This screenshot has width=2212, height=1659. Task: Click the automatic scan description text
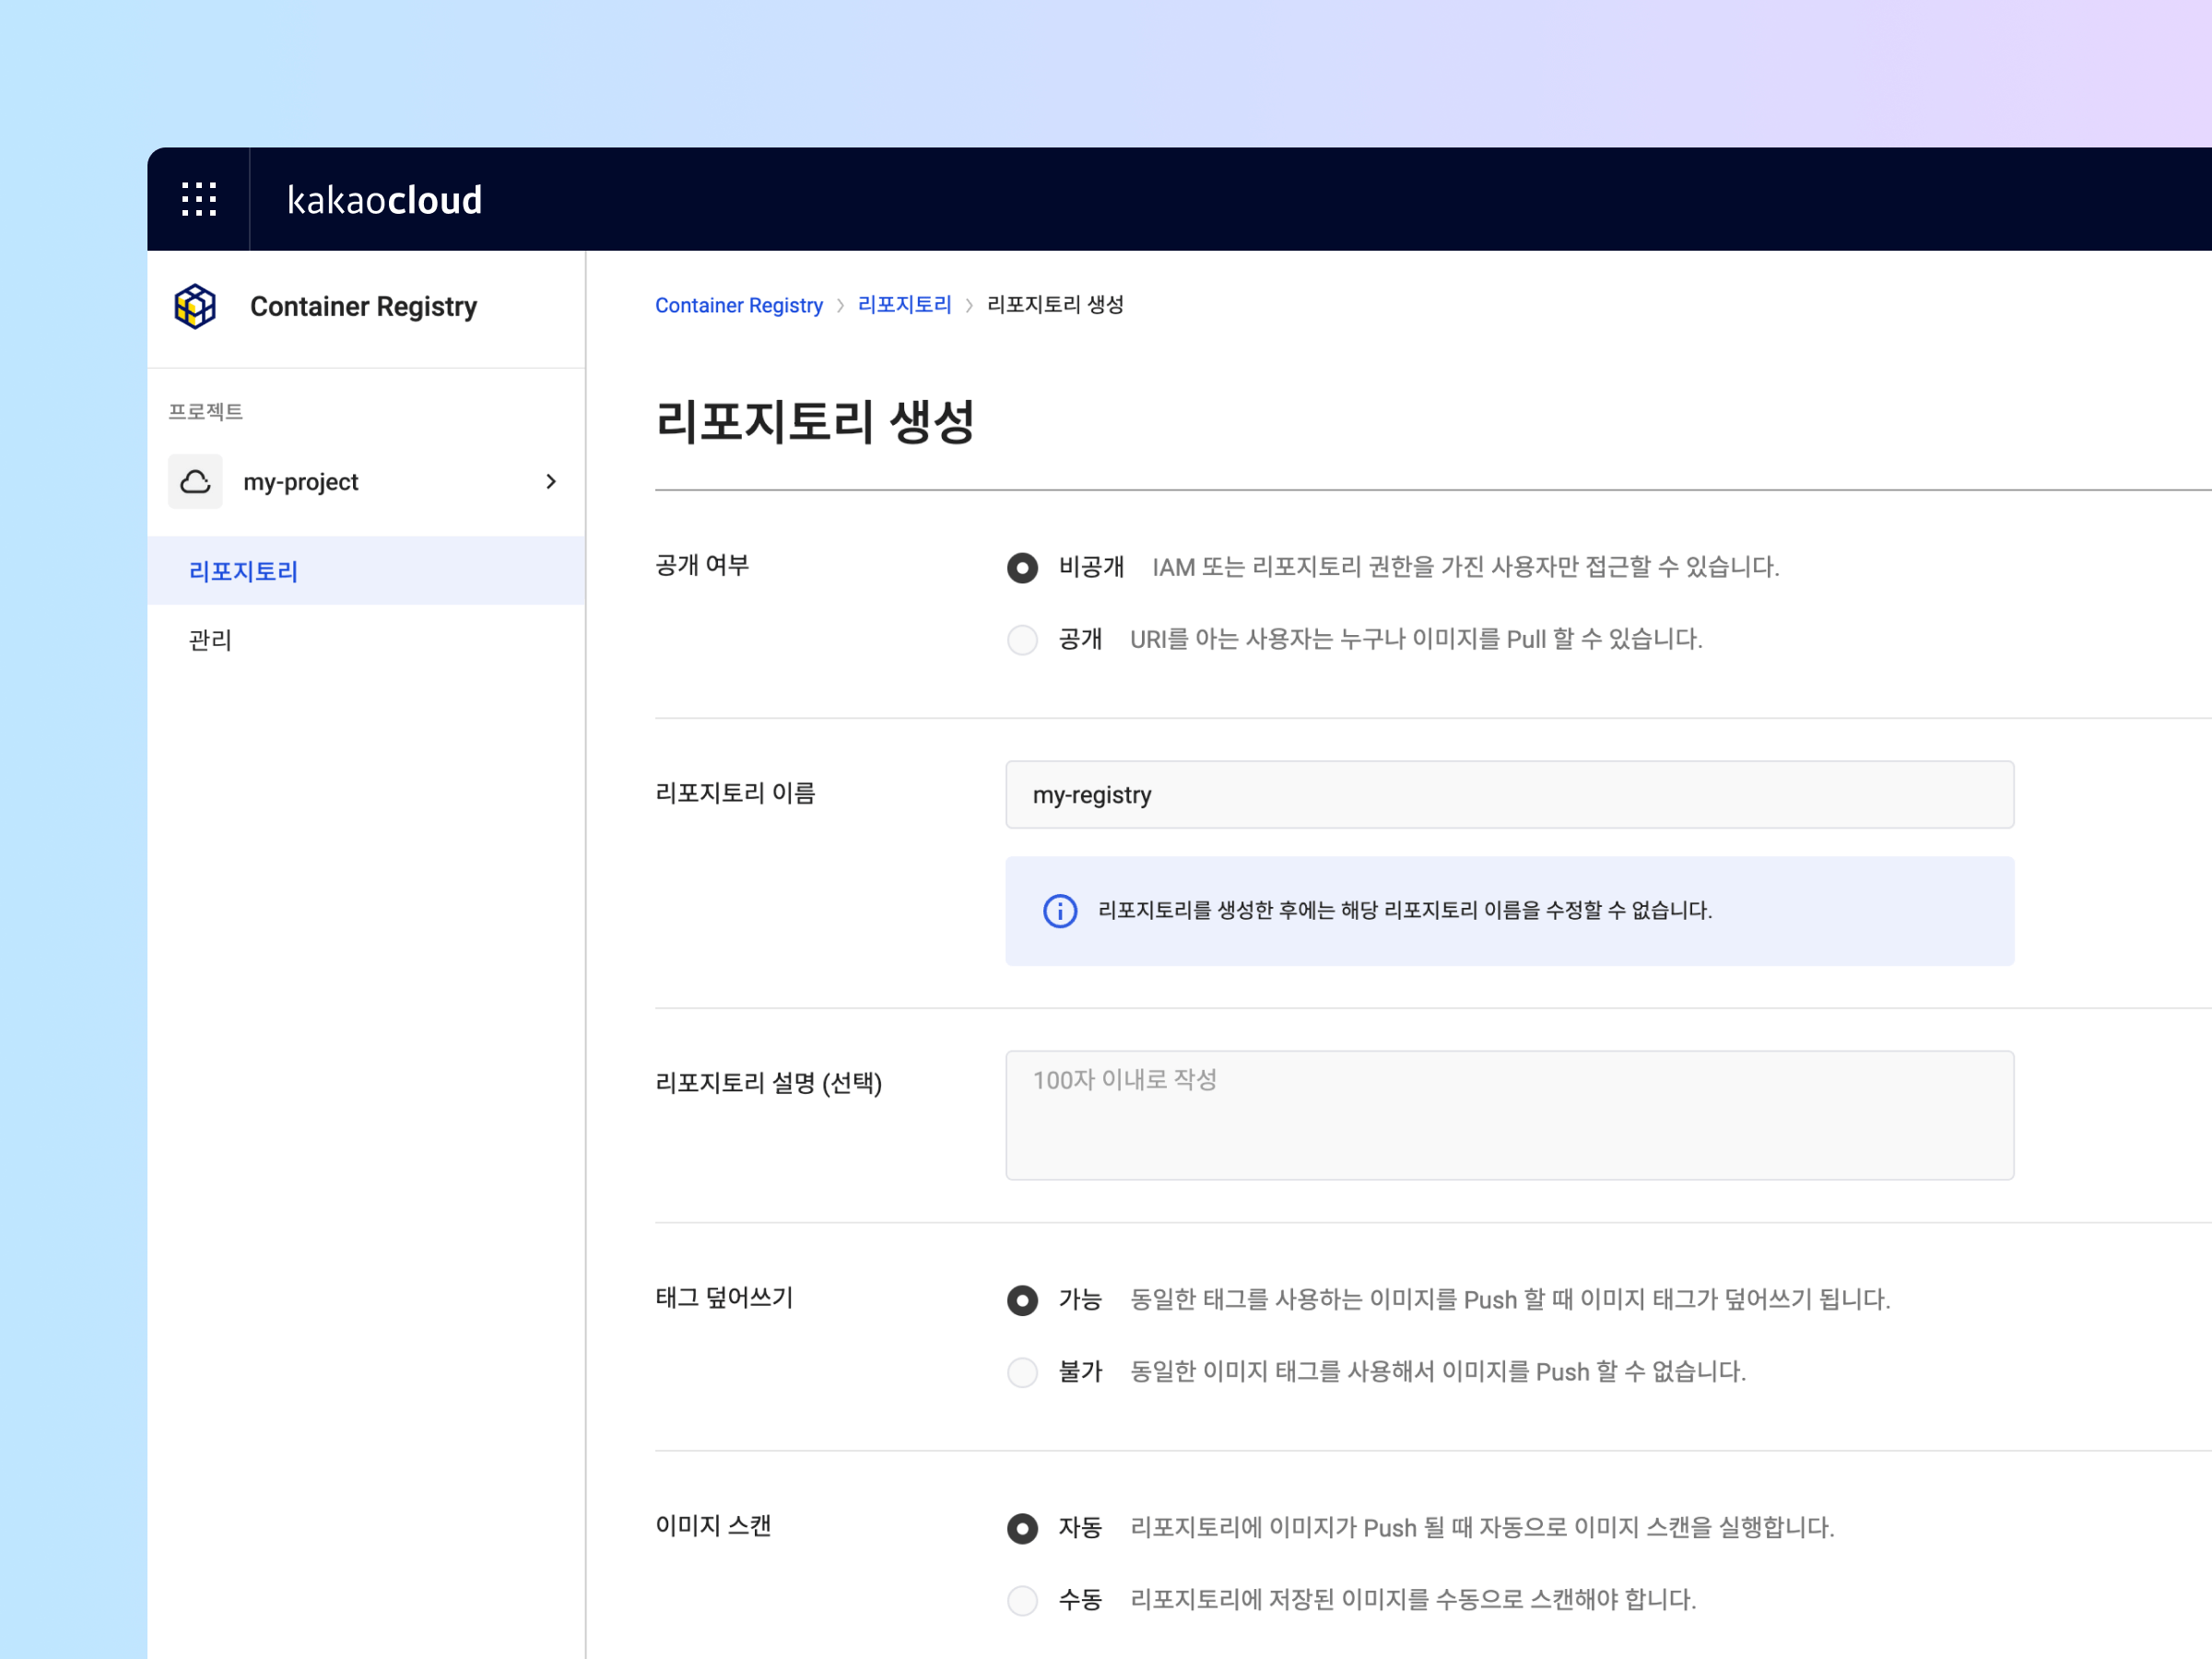[1482, 1529]
